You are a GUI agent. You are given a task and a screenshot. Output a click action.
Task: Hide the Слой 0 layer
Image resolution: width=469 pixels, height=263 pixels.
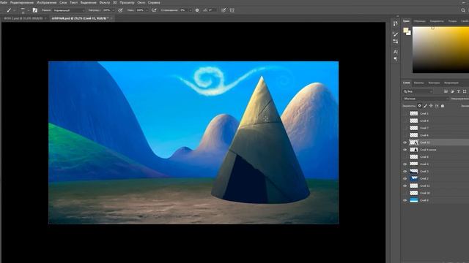click(x=405, y=200)
